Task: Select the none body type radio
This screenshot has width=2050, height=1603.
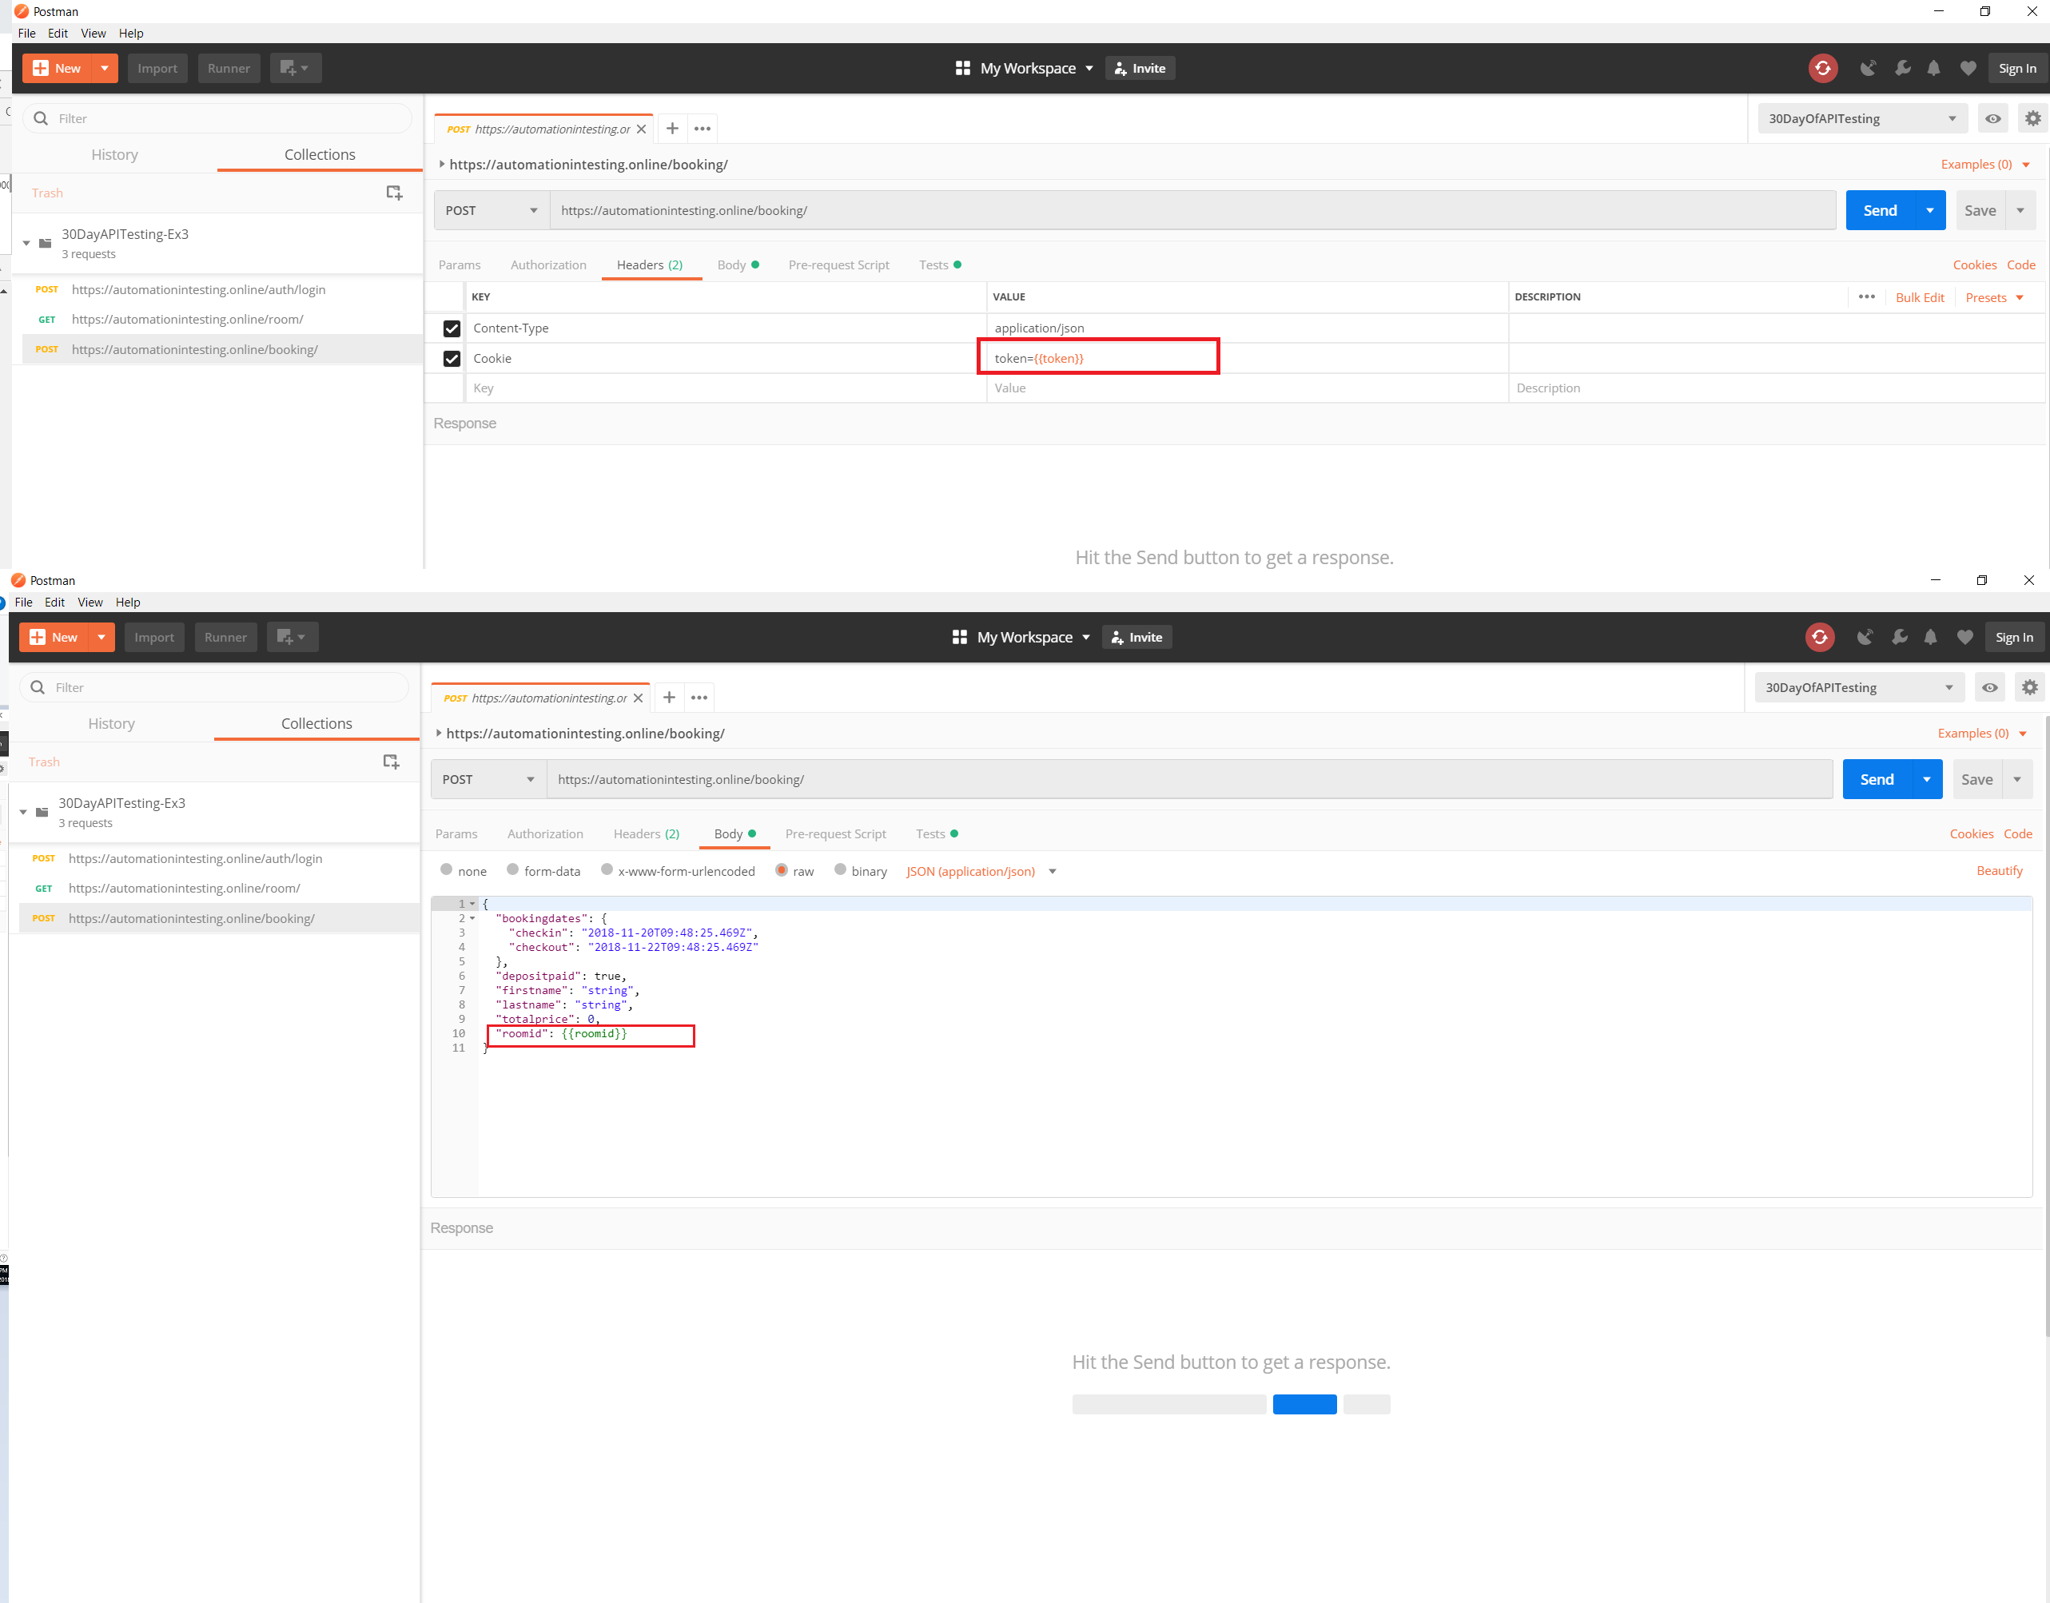Action: [x=447, y=870]
